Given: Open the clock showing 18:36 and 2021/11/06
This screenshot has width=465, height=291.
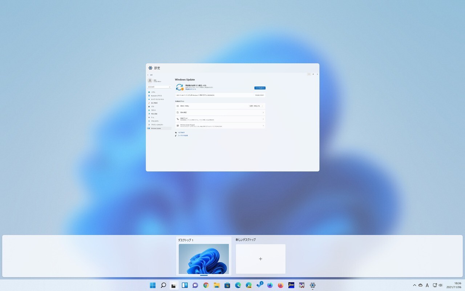Looking at the screenshot, I should click(x=454, y=285).
